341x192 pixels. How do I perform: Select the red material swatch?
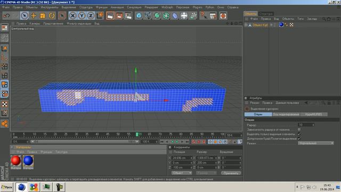[x=16, y=161]
